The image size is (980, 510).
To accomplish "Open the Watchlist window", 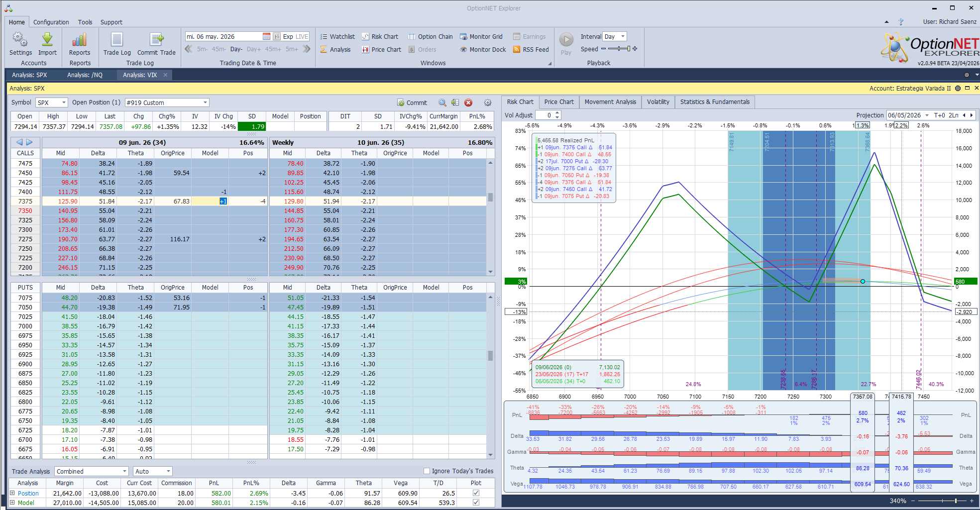I will (x=337, y=36).
